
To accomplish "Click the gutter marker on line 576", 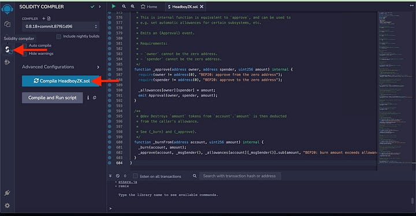I will coord(110,17).
